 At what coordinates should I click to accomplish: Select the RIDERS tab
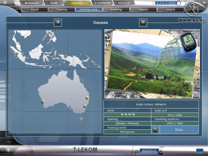(77, 3)
